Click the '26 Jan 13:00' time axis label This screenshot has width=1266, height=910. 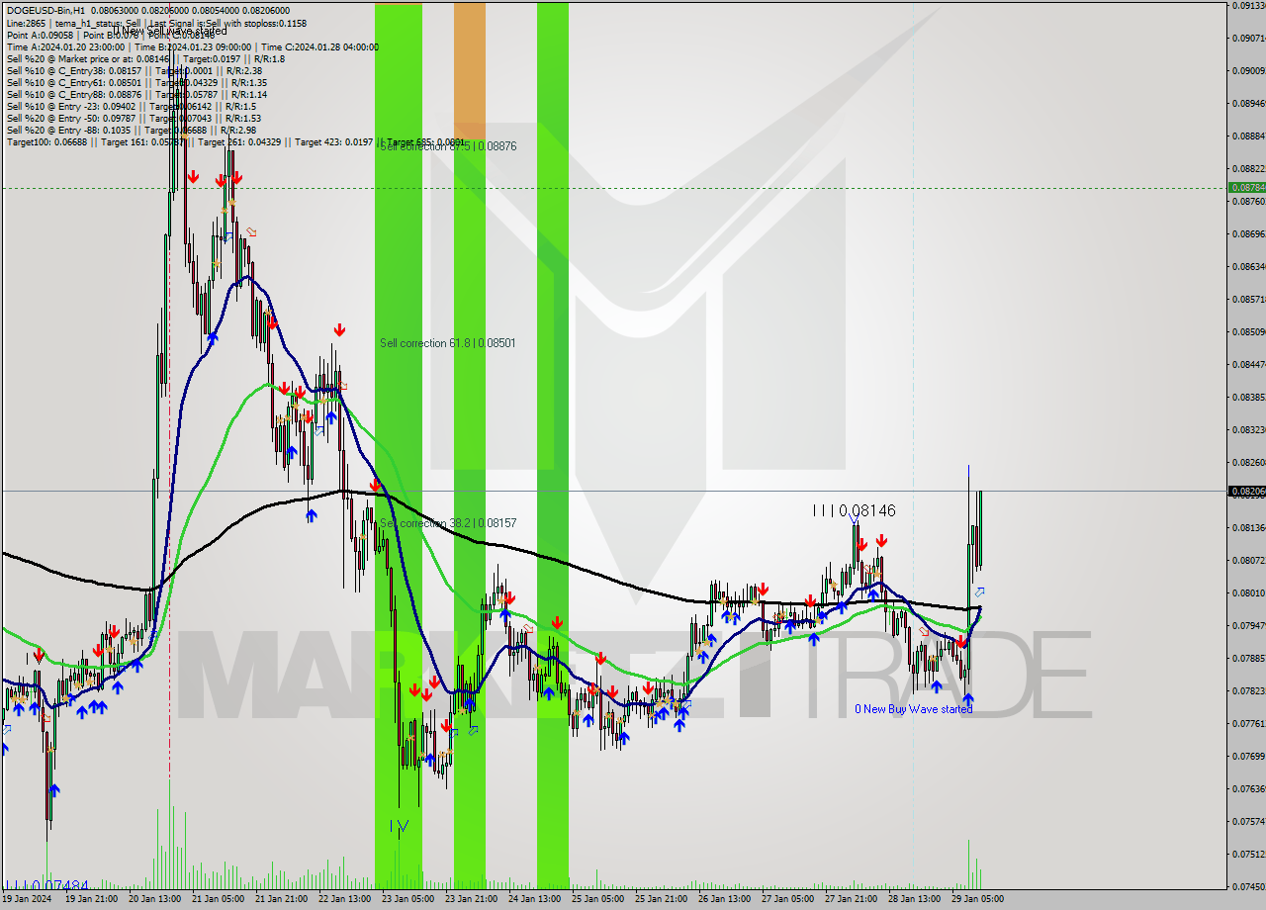725,900
